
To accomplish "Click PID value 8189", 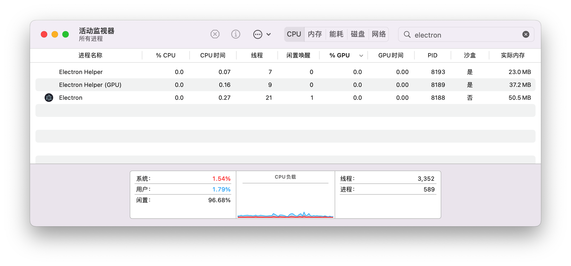I will (x=438, y=85).
